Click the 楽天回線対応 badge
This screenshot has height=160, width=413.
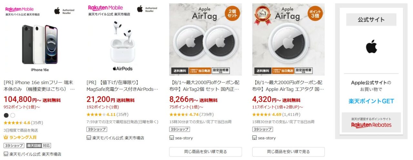38,146
